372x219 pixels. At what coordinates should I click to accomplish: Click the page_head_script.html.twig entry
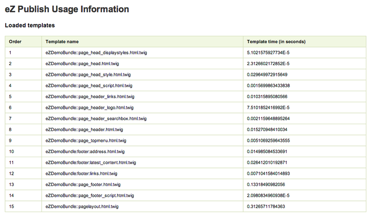[x=89, y=86]
